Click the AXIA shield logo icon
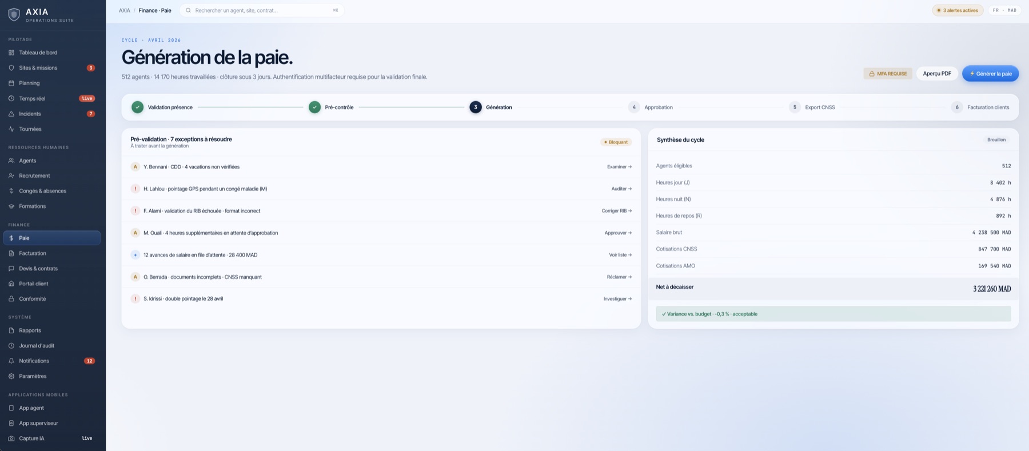 point(14,15)
